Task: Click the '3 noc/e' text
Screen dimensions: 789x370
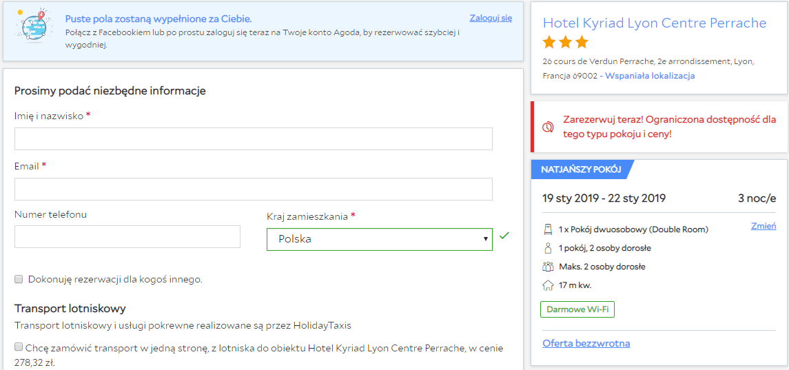Action: pos(757,198)
